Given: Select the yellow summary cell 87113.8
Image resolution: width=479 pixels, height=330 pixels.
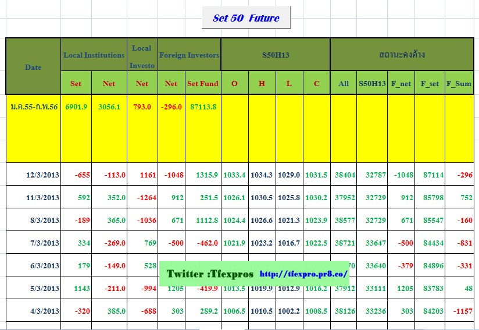Looking at the screenshot, I should tap(203, 107).
